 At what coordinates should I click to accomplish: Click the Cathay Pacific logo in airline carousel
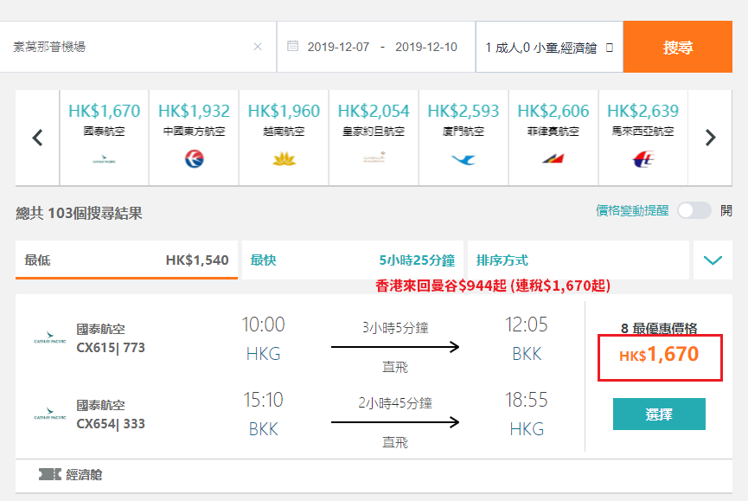click(104, 159)
